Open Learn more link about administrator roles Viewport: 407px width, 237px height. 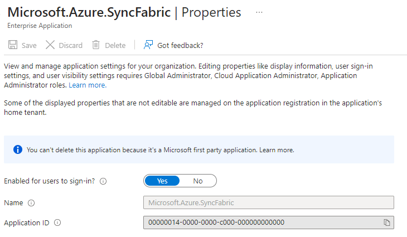tap(88, 85)
